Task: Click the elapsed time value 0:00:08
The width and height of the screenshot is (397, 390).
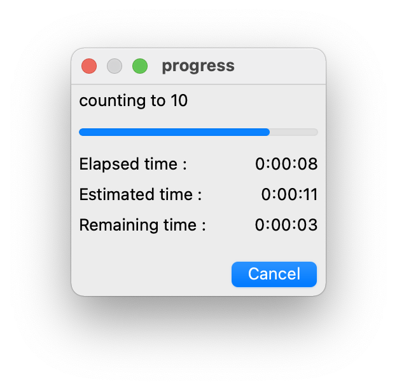Action: (286, 164)
